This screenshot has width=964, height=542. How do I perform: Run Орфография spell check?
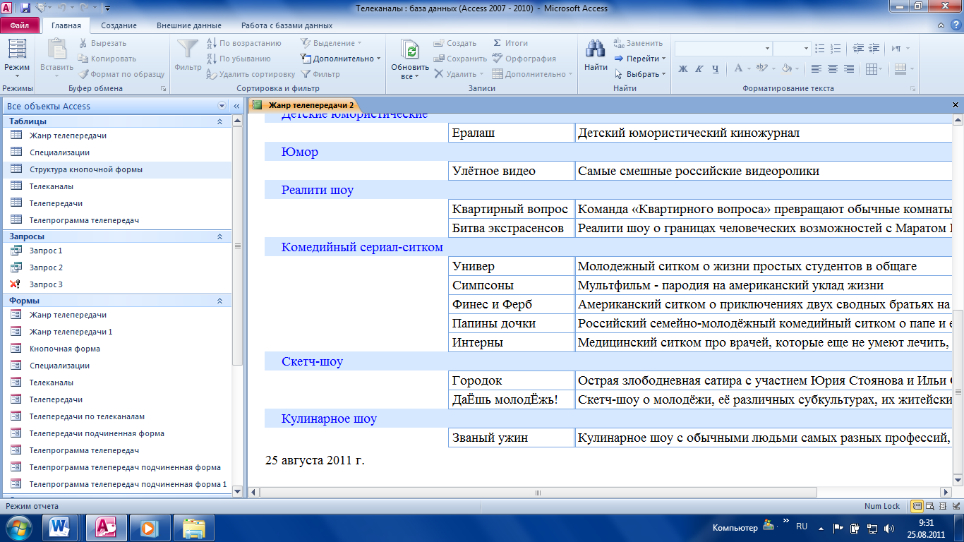[x=524, y=59]
